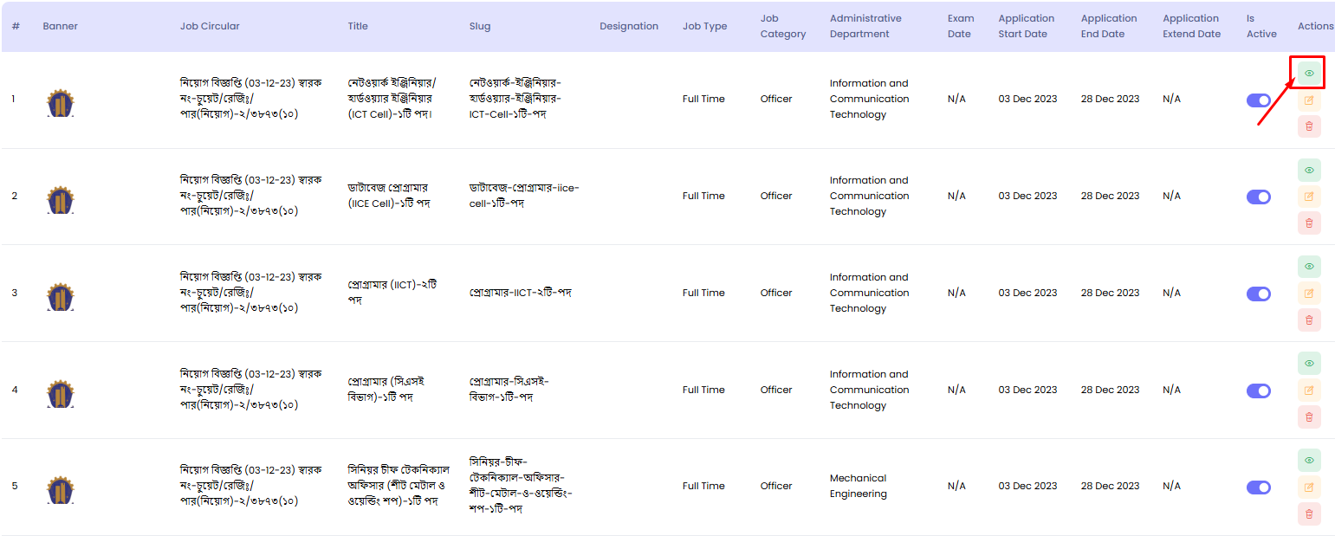Click the trash icon in row 4
Image resolution: width=1335 pixels, height=536 pixels.
(1308, 417)
